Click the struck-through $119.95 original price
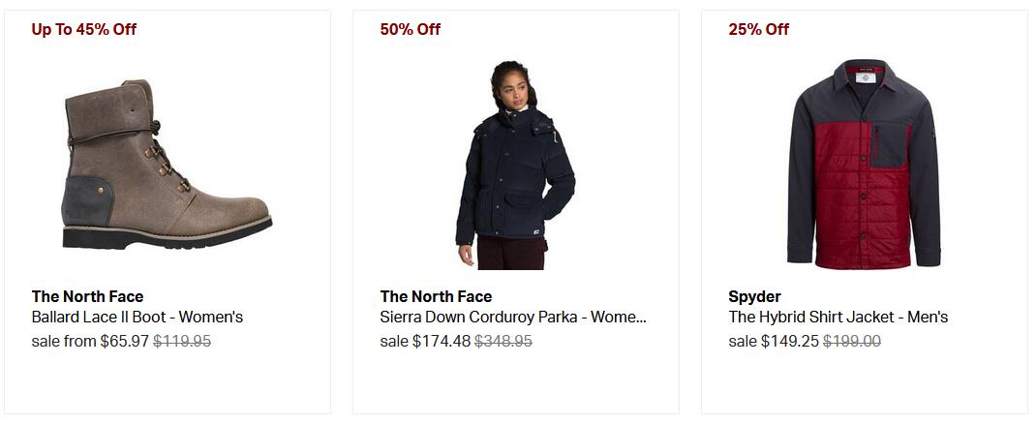Image resolution: width=1036 pixels, height=425 pixels. 182,341
